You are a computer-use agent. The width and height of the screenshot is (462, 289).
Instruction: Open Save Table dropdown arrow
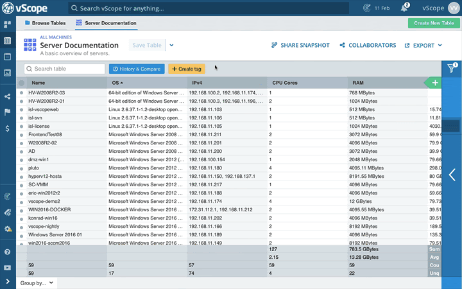pos(171,45)
